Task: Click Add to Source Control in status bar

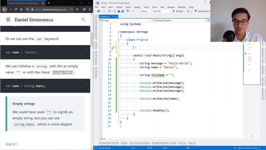Action: [x=248, y=148]
